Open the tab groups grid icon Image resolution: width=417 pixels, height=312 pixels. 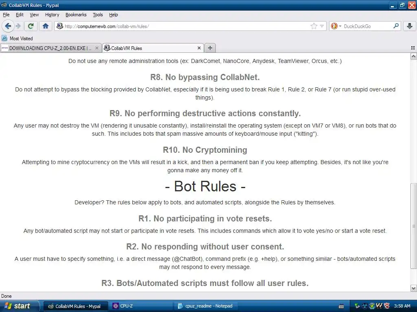pos(413,48)
